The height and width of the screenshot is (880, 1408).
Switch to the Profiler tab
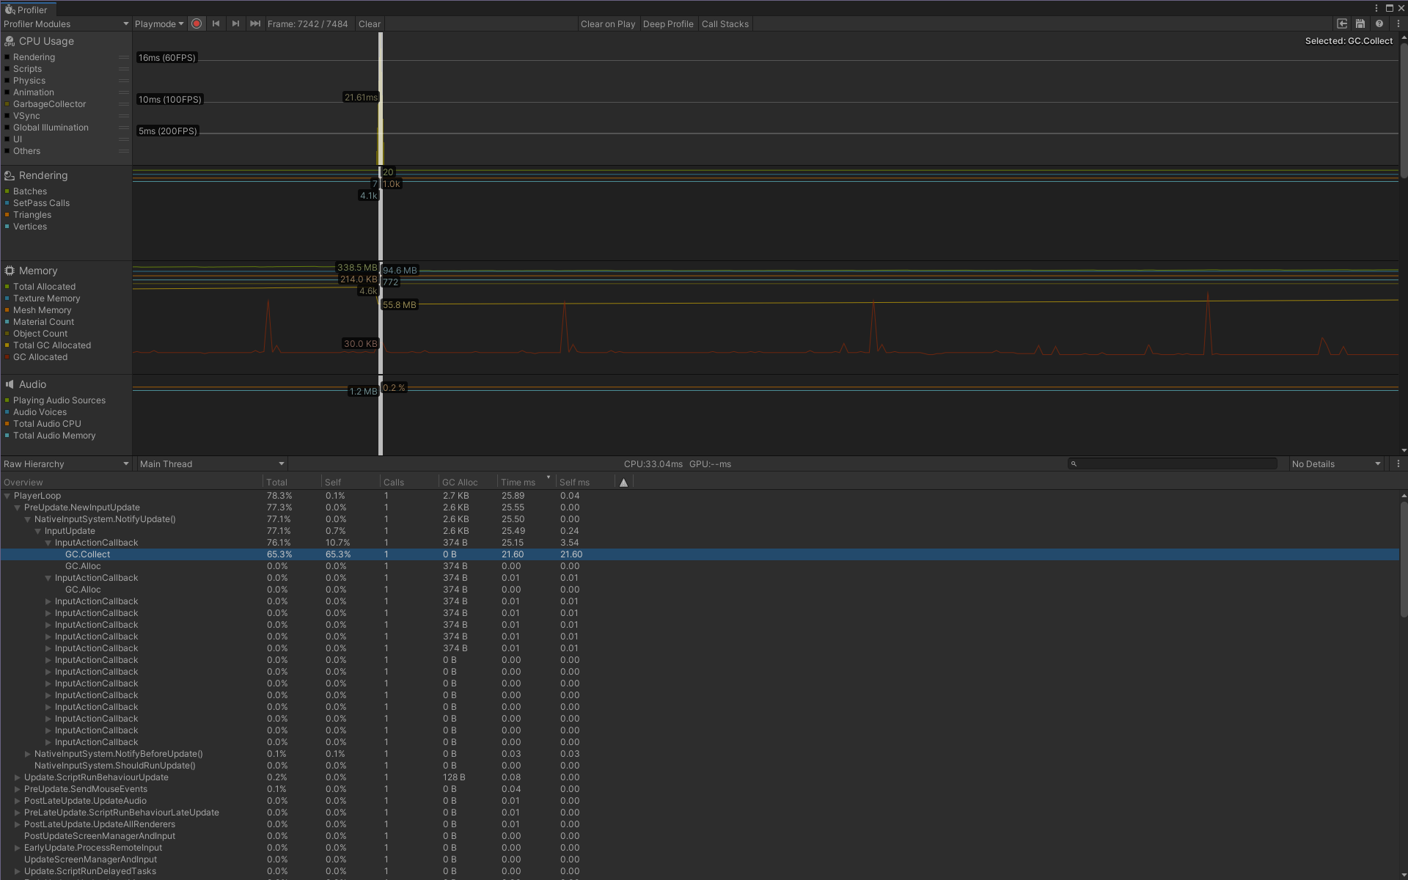[28, 9]
